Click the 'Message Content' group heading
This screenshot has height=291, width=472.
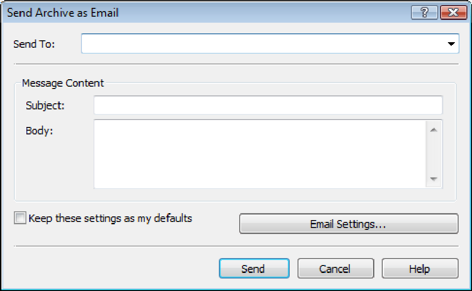[63, 83]
